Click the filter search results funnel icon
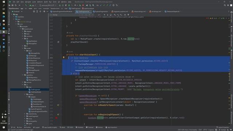Screen dimensions: 233x131 click(128, 15)
